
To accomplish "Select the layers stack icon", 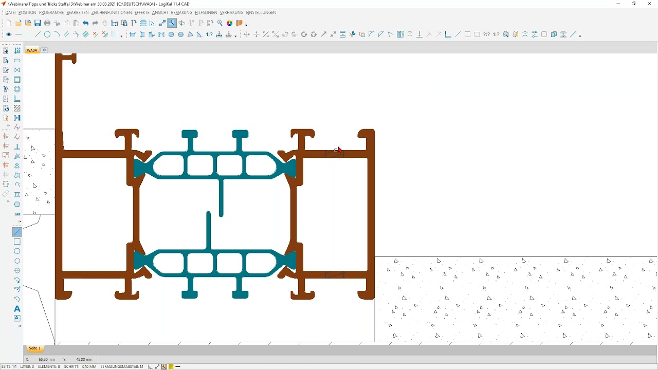I will 143,23.
